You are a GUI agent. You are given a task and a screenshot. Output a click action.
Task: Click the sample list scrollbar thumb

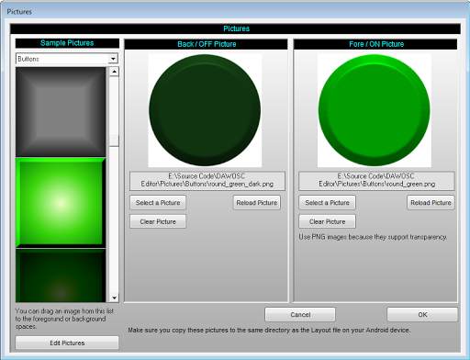114,141
